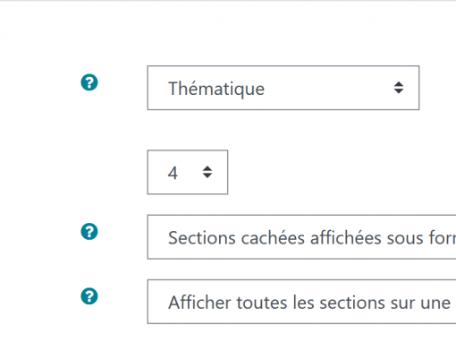The image size is (456, 342).
Task: Expand the Afficher toutes les sections dropdown
Action: pyautogui.click(x=301, y=302)
